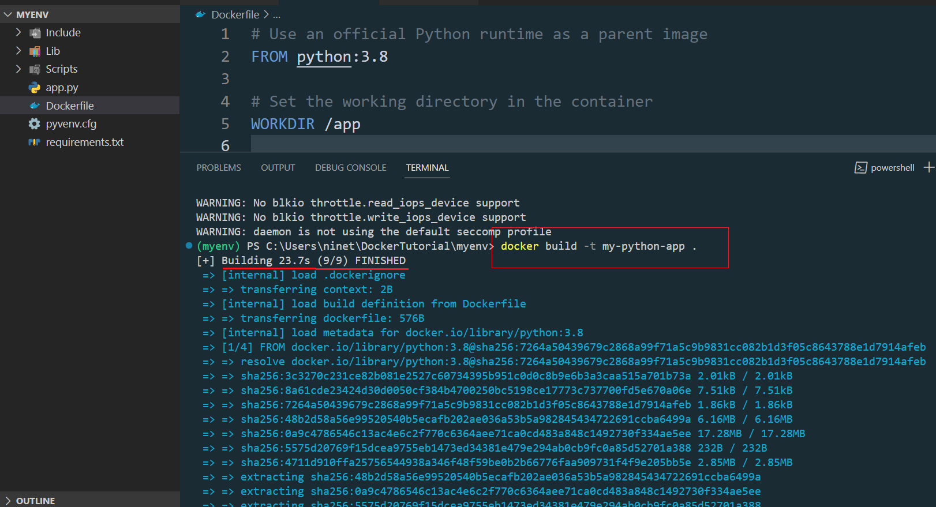Click the (myenv) PS prompt path
The height and width of the screenshot is (507, 936).
point(345,246)
